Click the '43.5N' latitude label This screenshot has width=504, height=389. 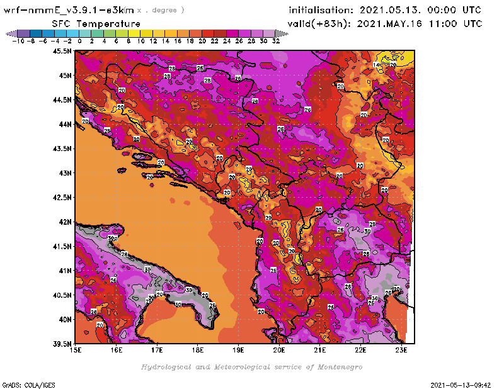pyautogui.click(x=62, y=149)
